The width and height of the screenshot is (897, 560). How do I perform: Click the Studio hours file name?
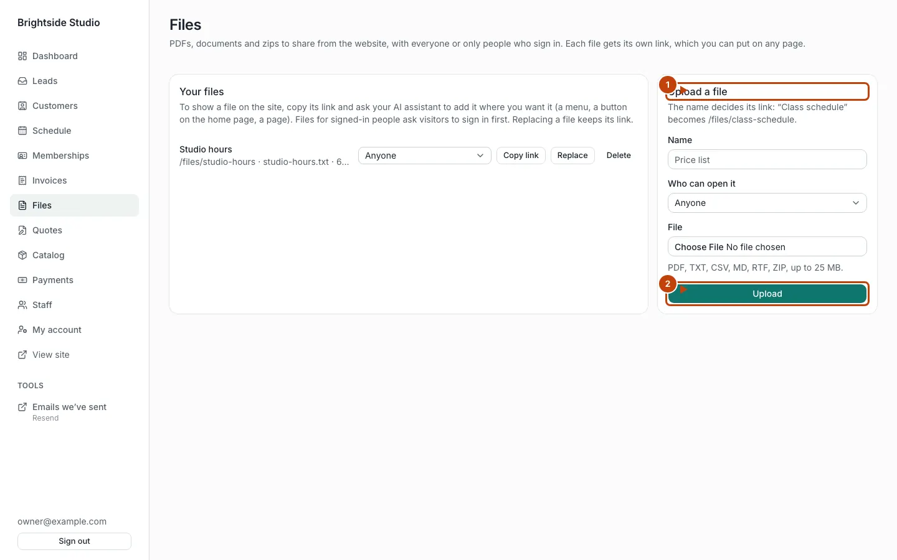pyautogui.click(x=206, y=149)
